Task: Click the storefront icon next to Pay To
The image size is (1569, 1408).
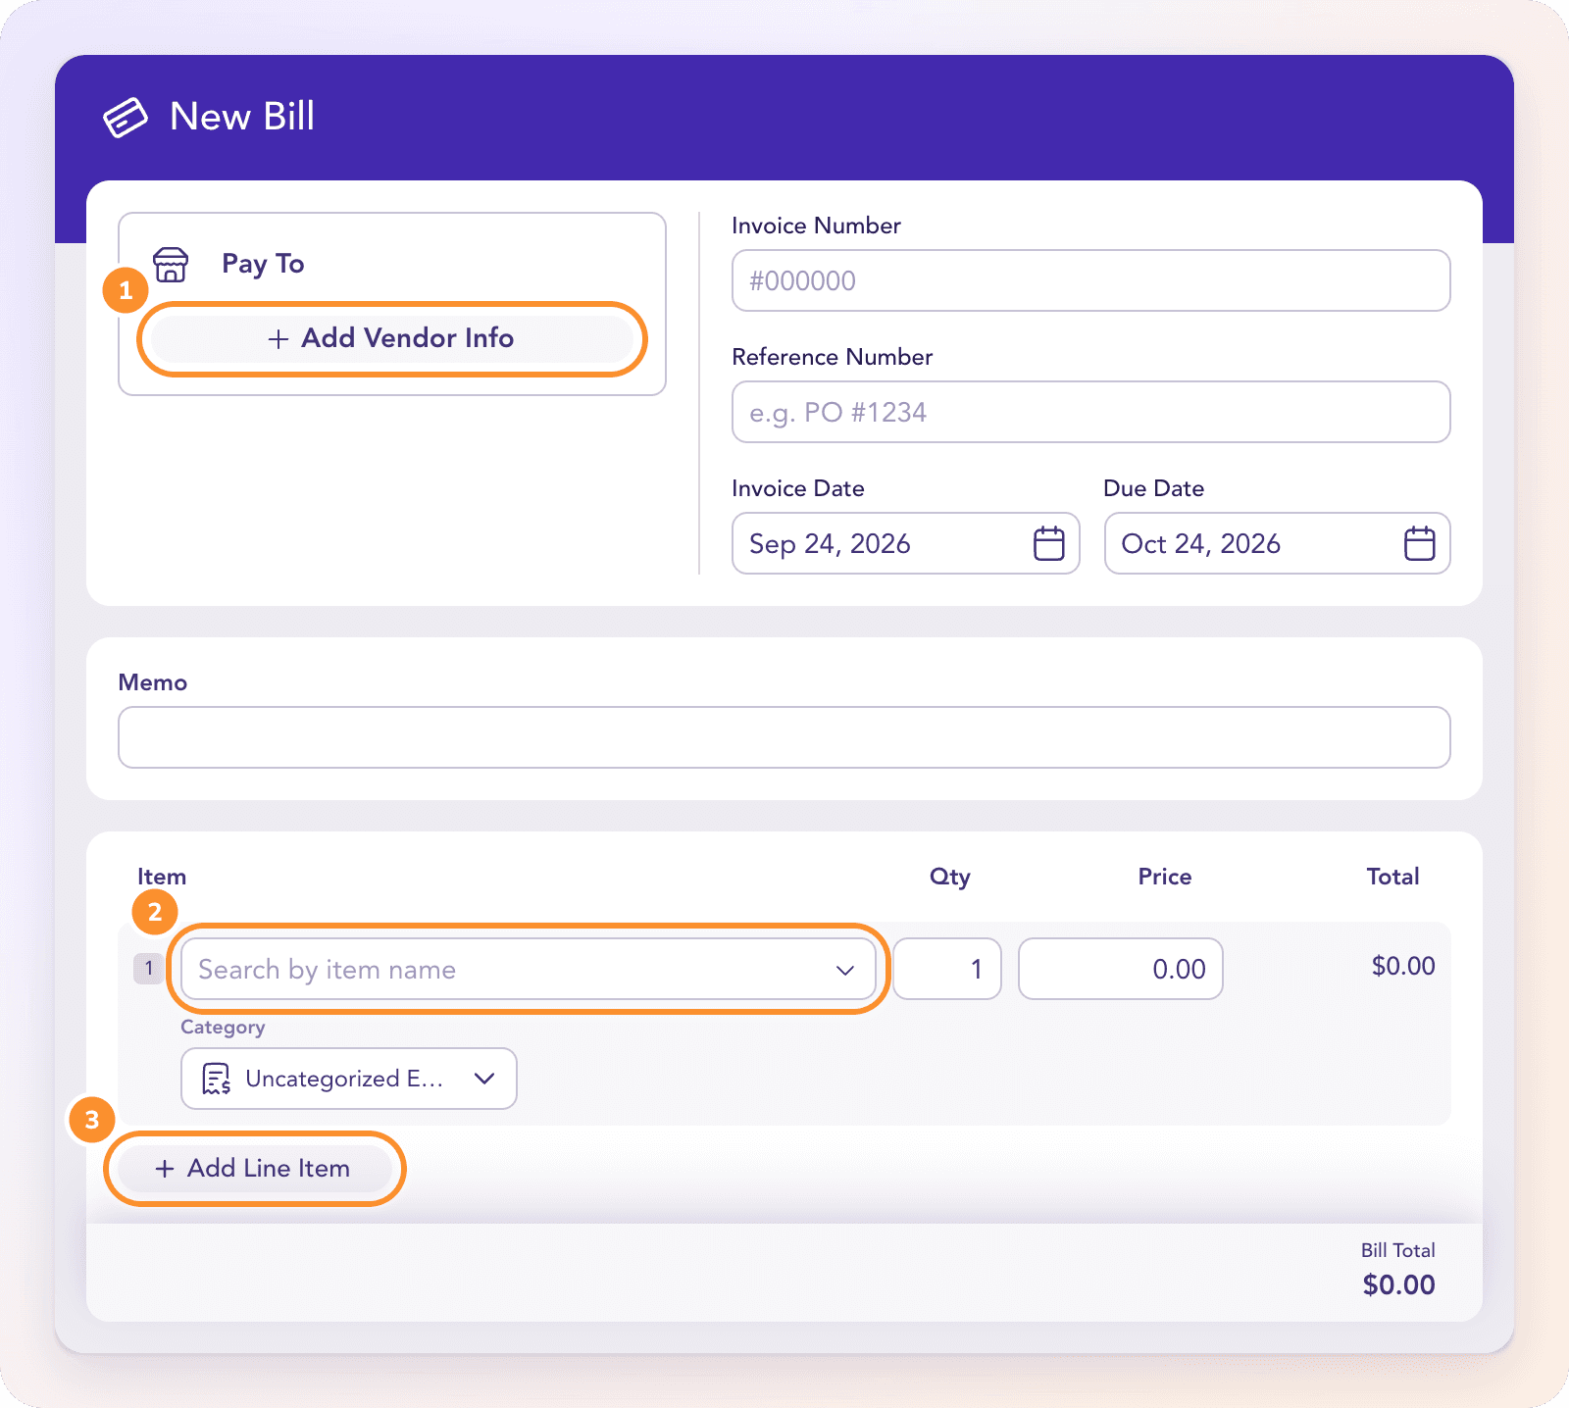Action: (171, 265)
